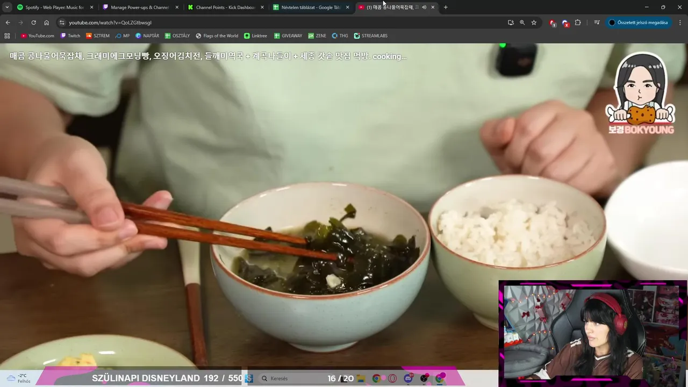Screen dimensions: 688x387
Task: Open the weather widget showing -2°C
Action: tap(17, 378)
